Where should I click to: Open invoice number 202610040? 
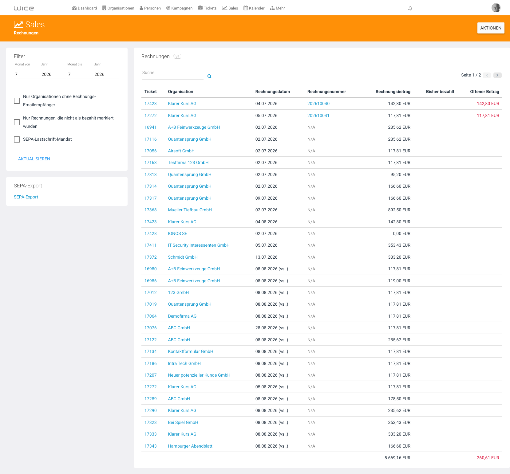click(x=318, y=104)
